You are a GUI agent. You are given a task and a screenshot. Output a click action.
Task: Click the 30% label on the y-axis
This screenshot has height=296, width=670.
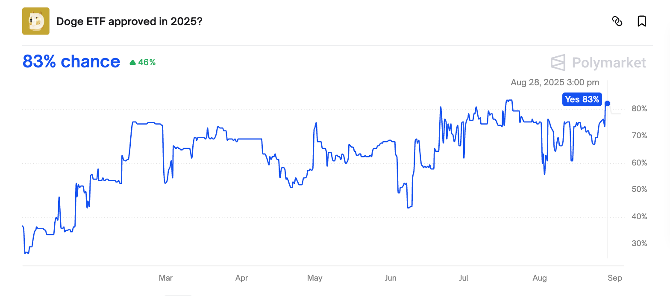tap(639, 244)
